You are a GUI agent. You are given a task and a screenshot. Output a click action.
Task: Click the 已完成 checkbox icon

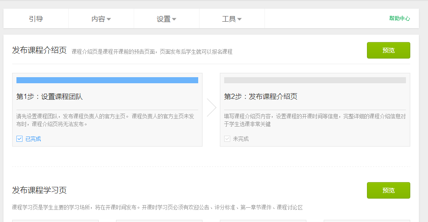pyautogui.click(x=19, y=139)
